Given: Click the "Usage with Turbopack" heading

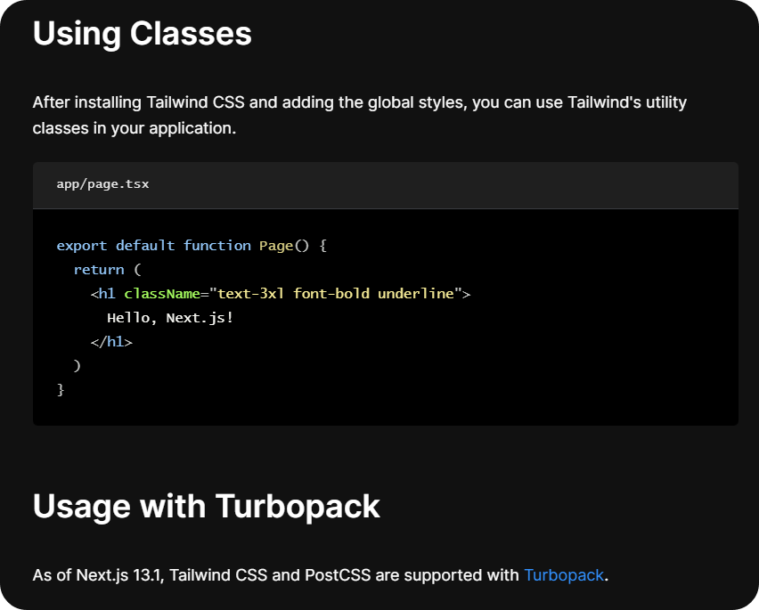Looking at the screenshot, I should 206,507.
